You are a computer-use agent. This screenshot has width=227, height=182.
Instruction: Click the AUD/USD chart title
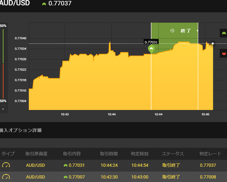(x=15, y=3)
